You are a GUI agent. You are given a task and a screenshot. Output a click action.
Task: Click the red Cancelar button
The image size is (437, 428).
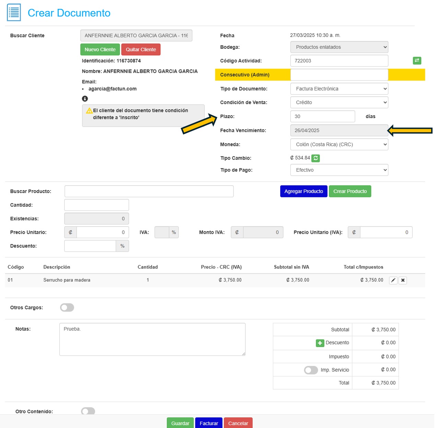tap(238, 423)
